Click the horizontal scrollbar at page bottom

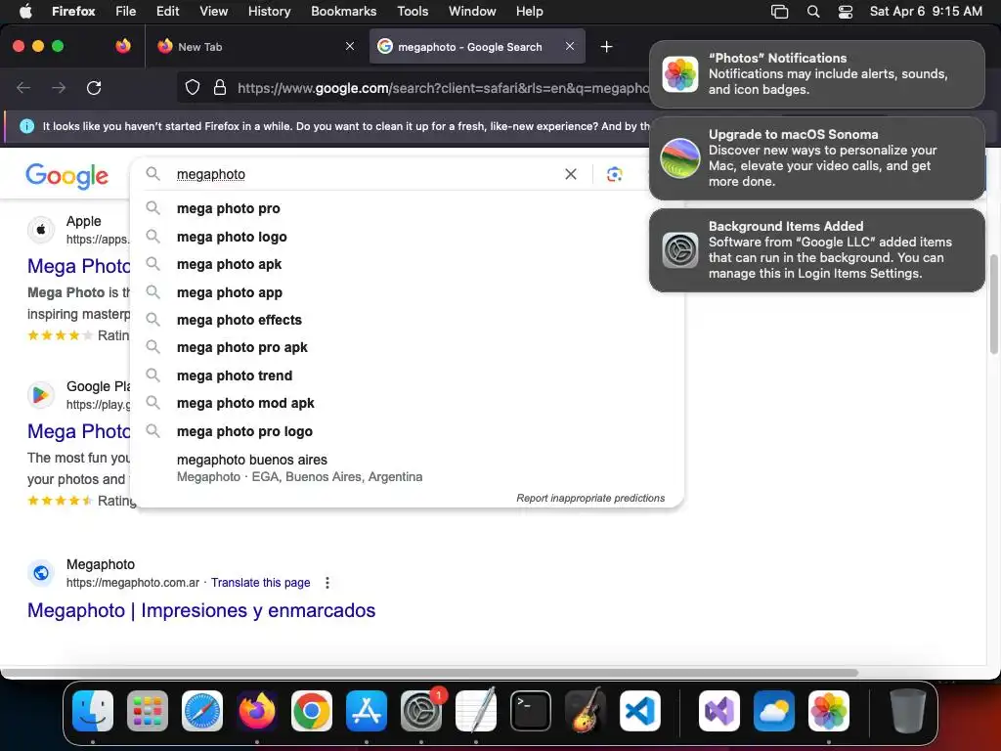tap(429, 673)
